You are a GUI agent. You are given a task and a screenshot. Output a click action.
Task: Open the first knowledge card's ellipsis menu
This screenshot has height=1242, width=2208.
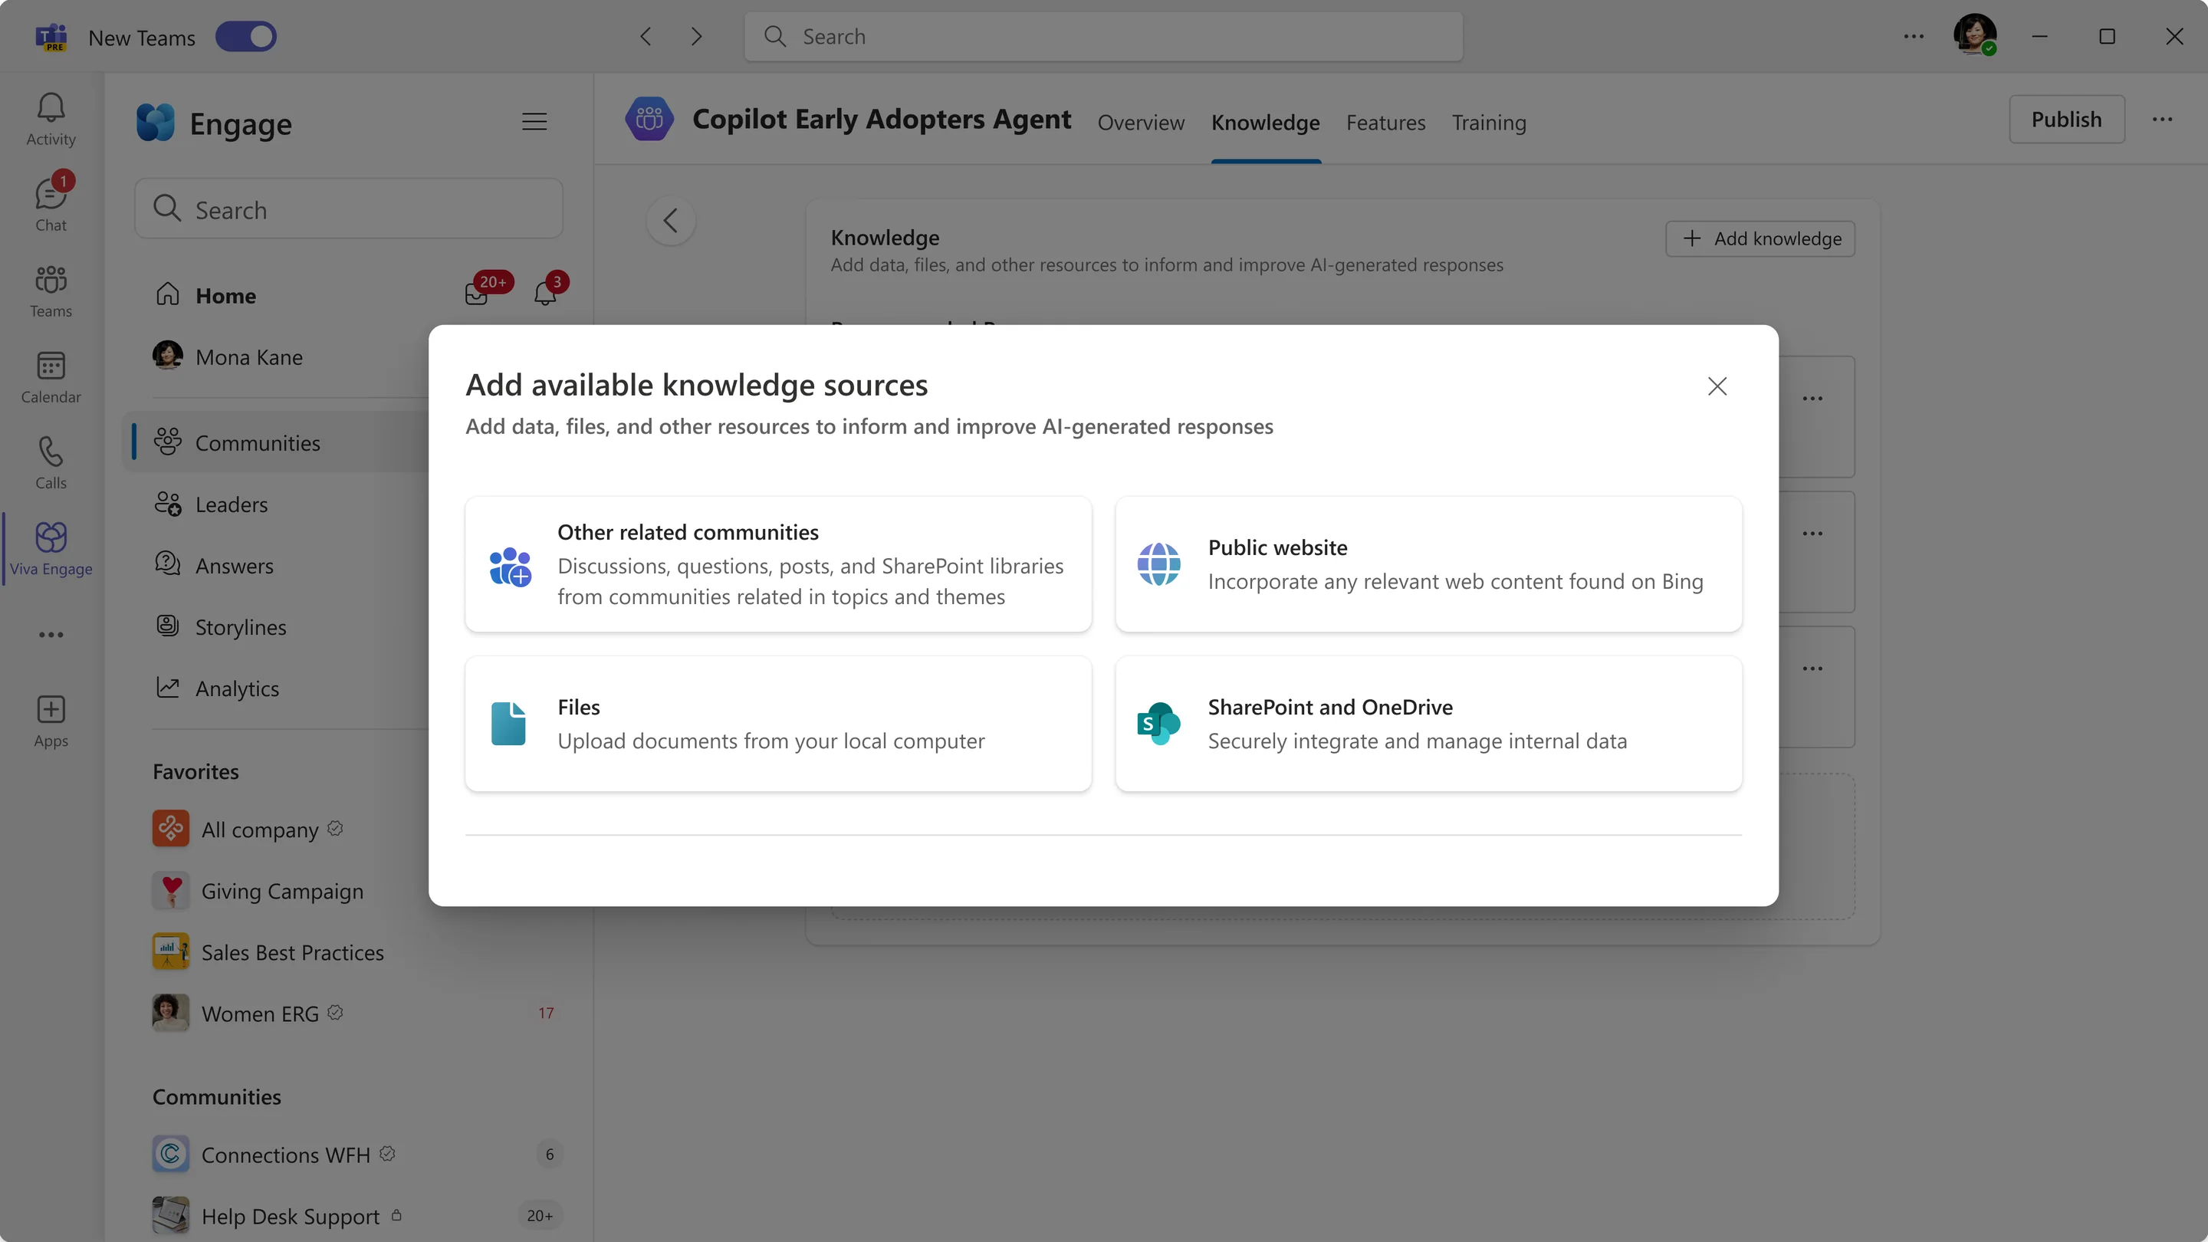[x=1812, y=399]
